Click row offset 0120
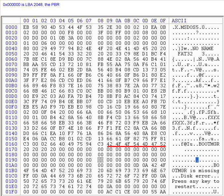 tap(11, 123)
